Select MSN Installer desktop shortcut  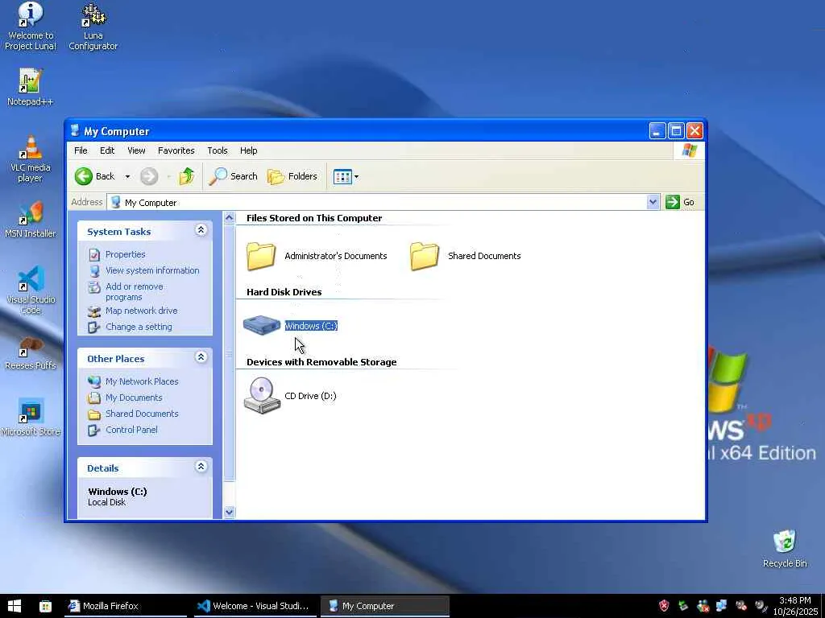coord(30,219)
